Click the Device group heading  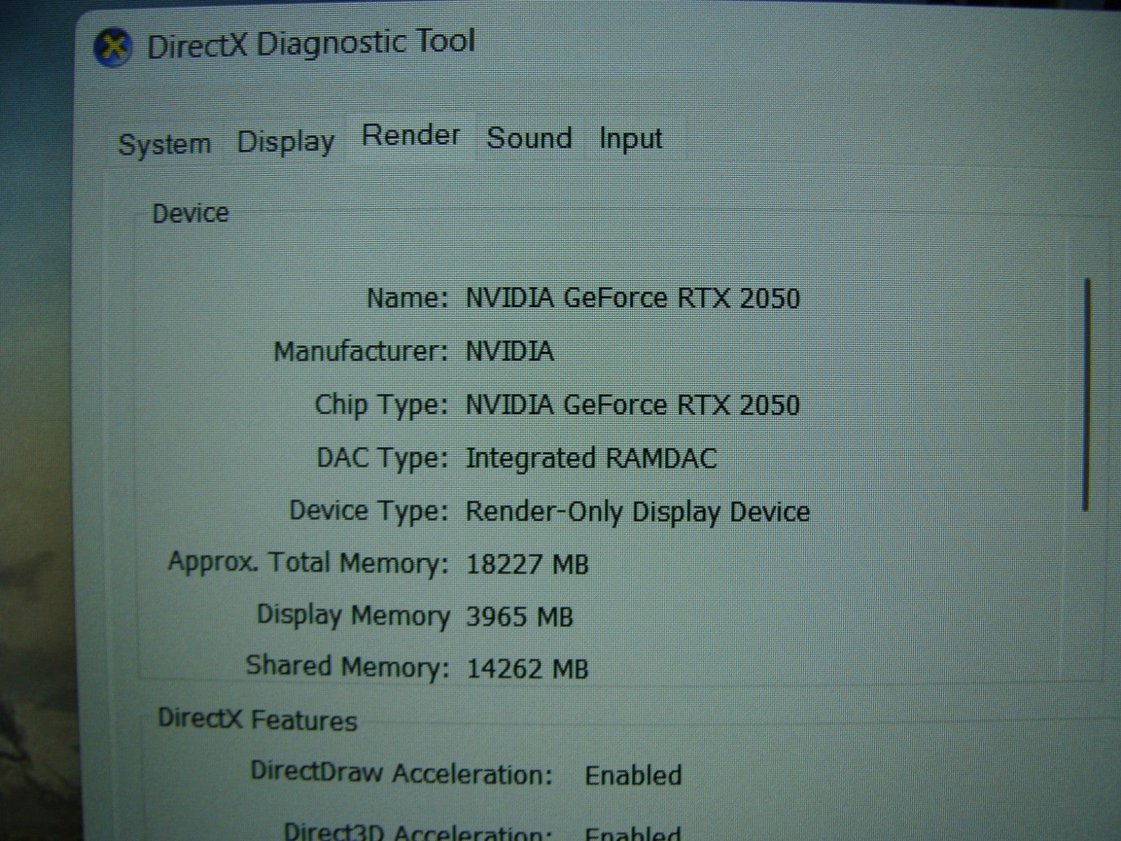coord(190,213)
